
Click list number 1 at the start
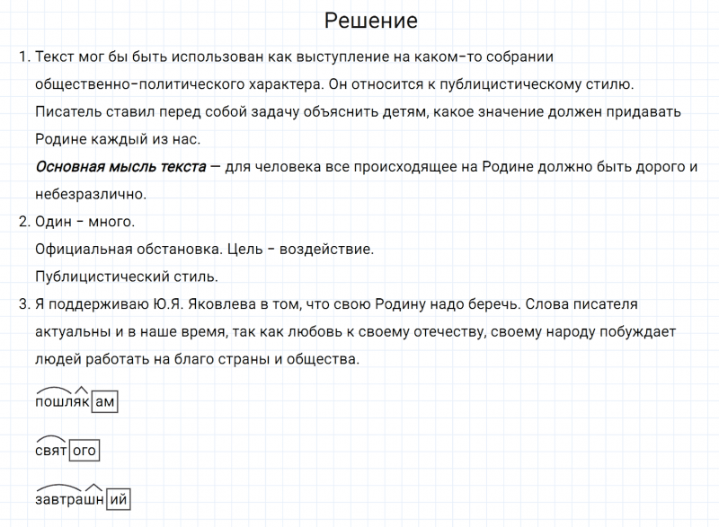22,57
